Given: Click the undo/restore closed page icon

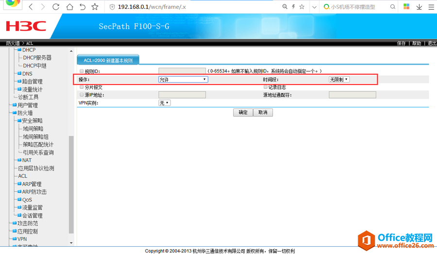Looking at the screenshot, I should (x=83, y=7).
